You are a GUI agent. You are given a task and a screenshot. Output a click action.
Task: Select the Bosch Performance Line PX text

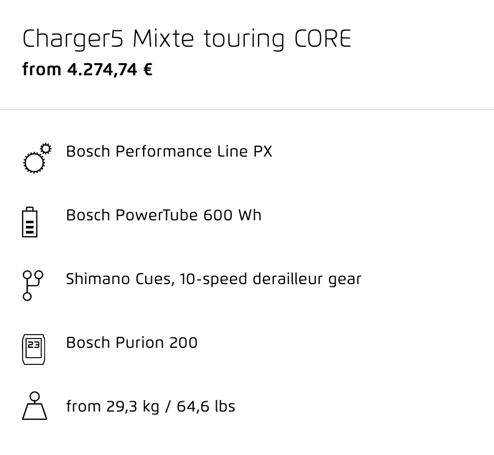click(x=169, y=151)
